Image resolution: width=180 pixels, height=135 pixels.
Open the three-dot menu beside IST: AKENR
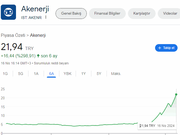[x=46, y=17]
